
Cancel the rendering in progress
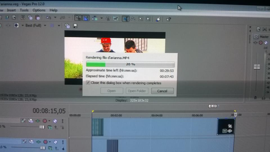[x=162, y=91]
